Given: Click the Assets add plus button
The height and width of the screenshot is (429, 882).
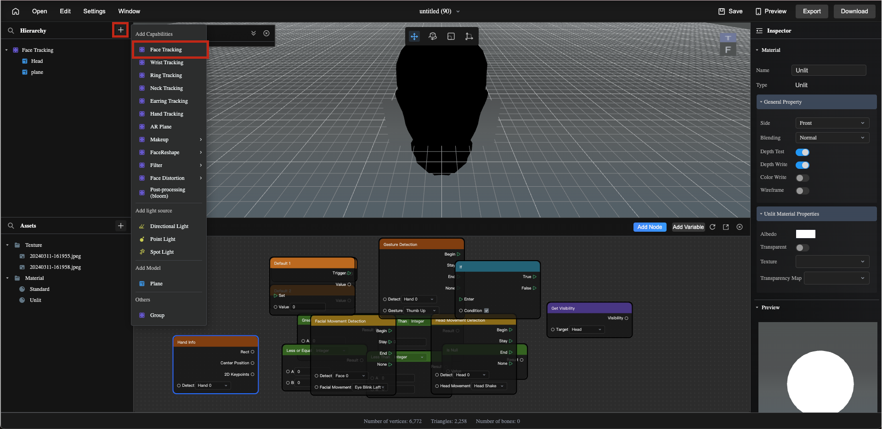Looking at the screenshot, I should pyautogui.click(x=120, y=226).
